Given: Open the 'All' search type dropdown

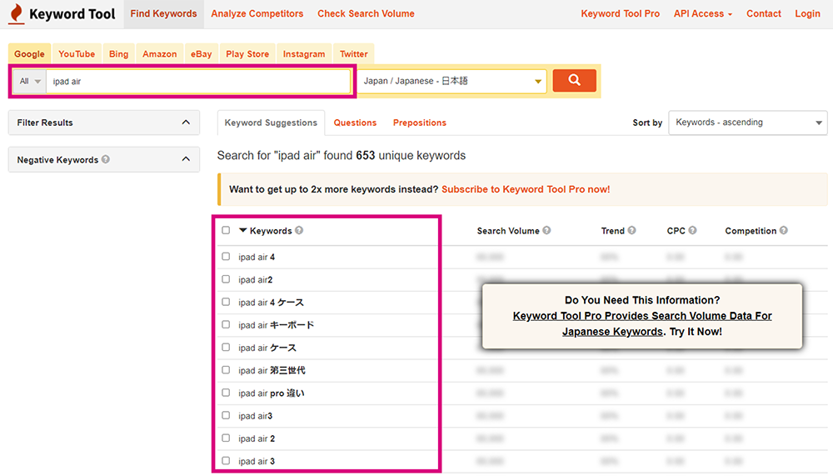Looking at the screenshot, I should click(30, 82).
